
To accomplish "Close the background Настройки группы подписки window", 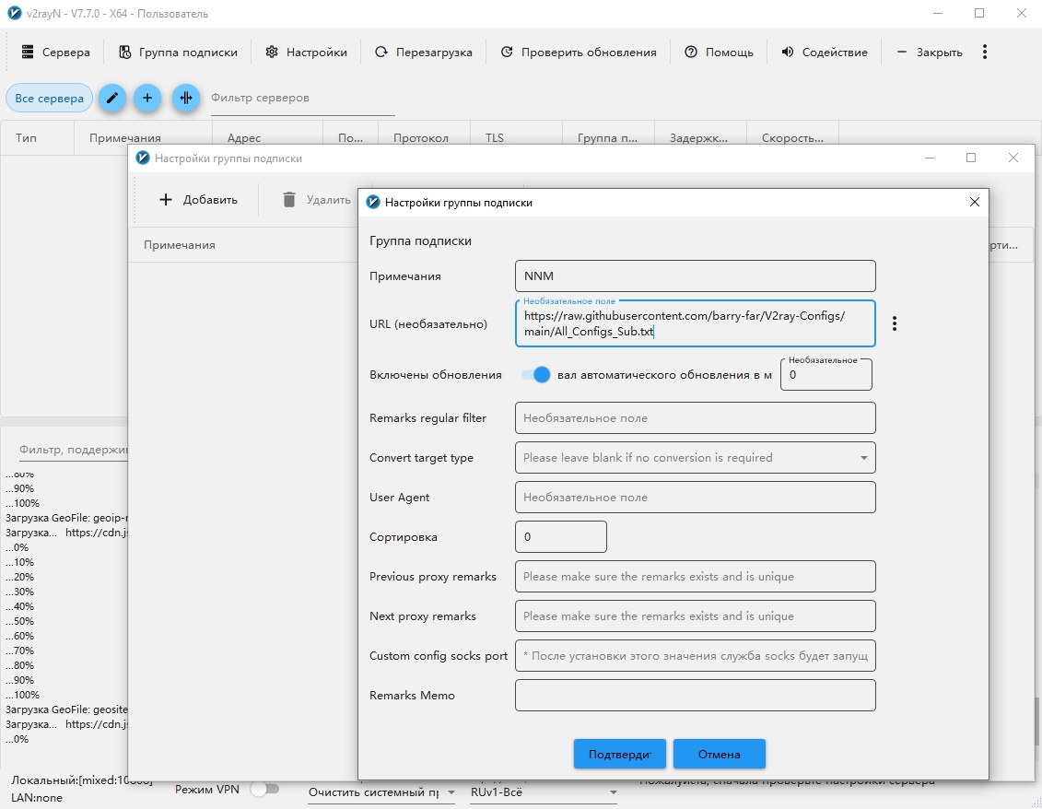I will tap(1013, 158).
